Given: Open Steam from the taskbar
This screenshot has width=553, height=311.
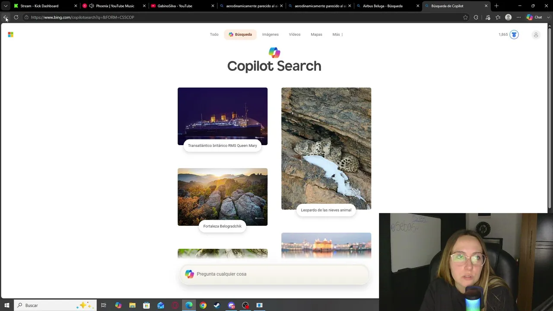Looking at the screenshot, I should (x=217, y=305).
